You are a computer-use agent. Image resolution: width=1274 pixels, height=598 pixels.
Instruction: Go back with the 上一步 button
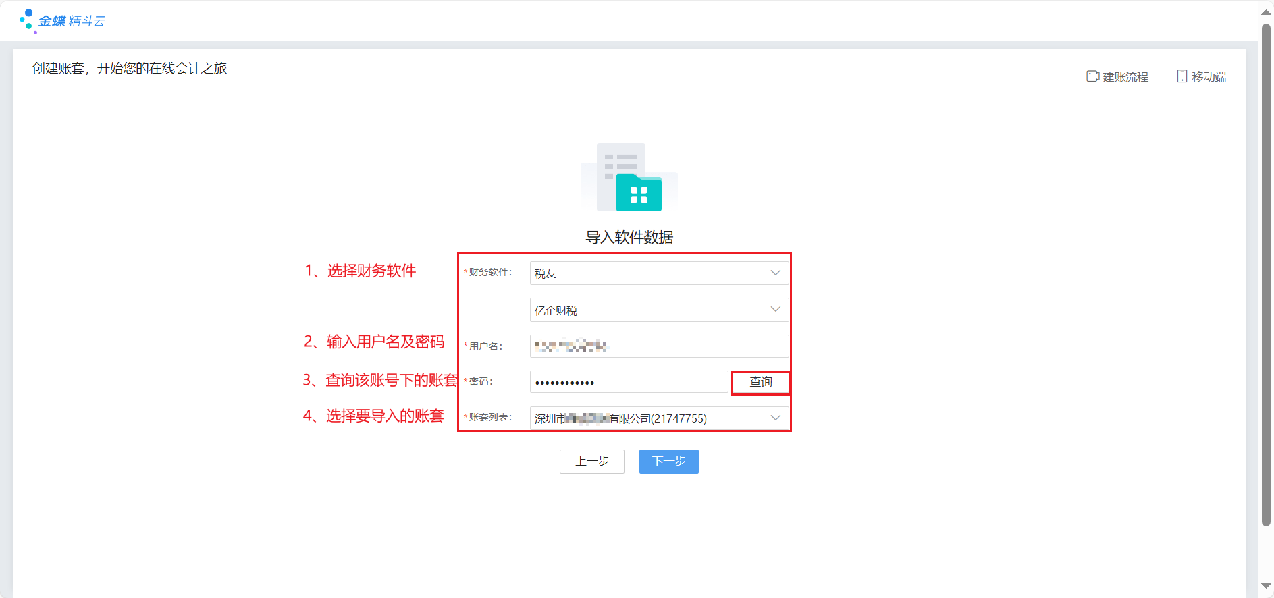(x=592, y=462)
